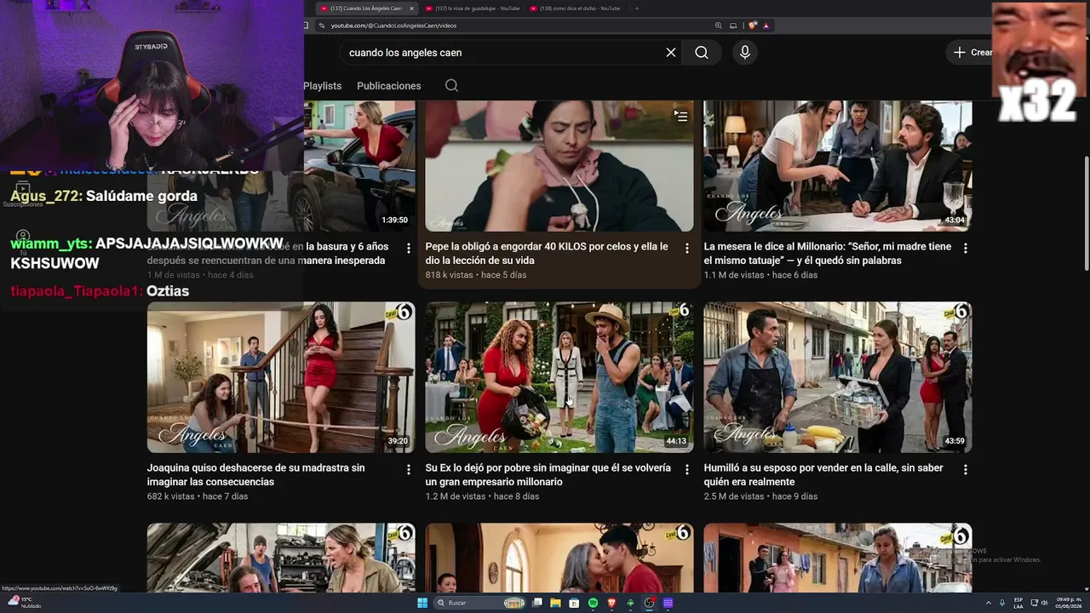Image resolution: width=1090 pixels, height=613 pixels.
Task: Open network and volume quick settings
Action: click(x=1039, y=603)
